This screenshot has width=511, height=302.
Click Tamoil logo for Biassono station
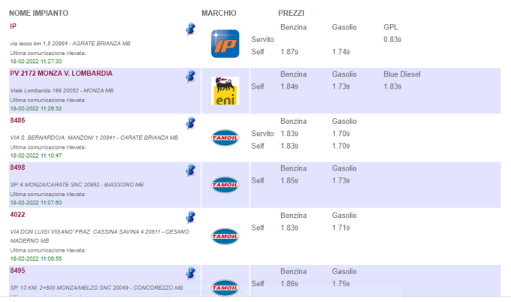coord(225,185)
